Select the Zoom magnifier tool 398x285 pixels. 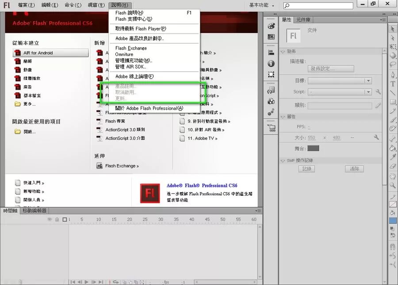coord(393,185)
